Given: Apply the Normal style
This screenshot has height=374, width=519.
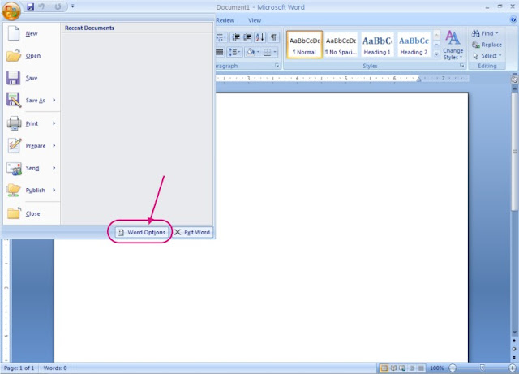Looking at the screenshot, I should (305, 45).
